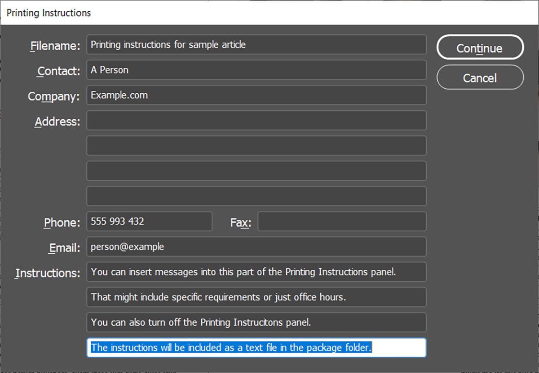
Task: Click the Filename label
Action: click(55, 46)
